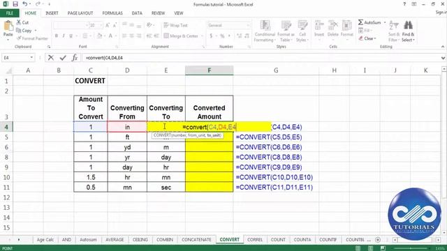Click the Cut scissors icon
447x251 pixels.
(x=19, y=22)
